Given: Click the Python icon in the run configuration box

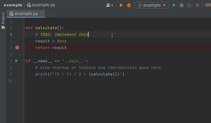Looking at the screenshot, I should pos(140,5).
